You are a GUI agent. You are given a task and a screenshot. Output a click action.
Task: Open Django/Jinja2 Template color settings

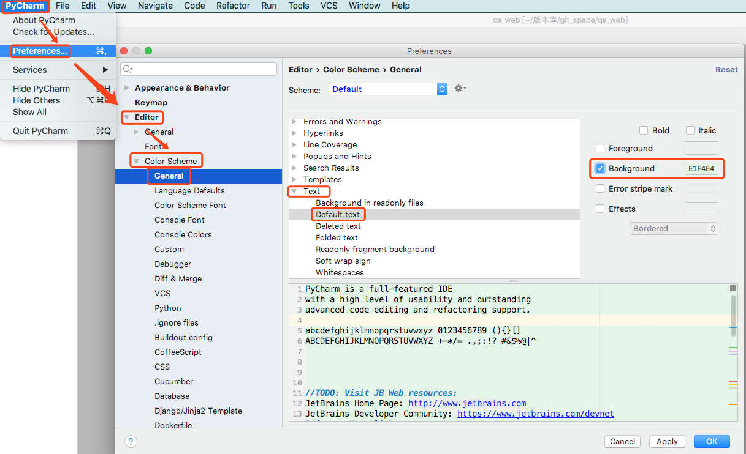pyautogui.click(x=199, y=411)
